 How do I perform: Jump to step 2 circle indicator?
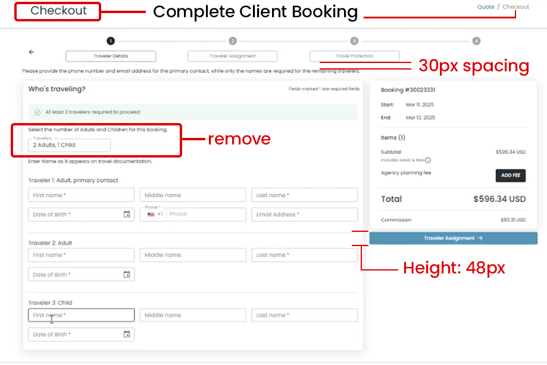[233, 41]
